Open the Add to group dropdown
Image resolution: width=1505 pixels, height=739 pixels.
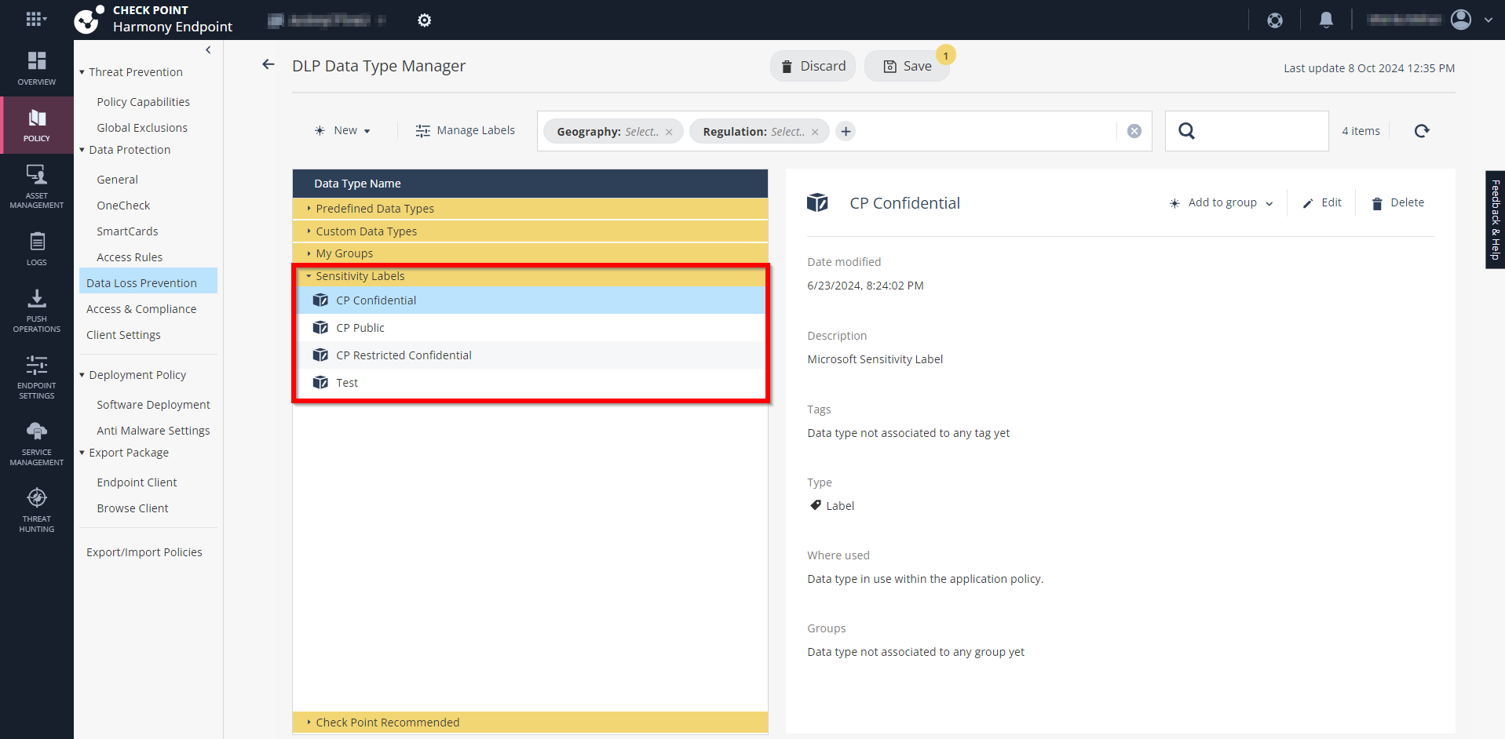point(1221,202)
